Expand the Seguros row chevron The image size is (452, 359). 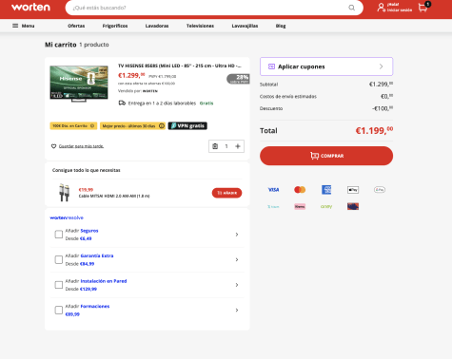click(237, 235)
